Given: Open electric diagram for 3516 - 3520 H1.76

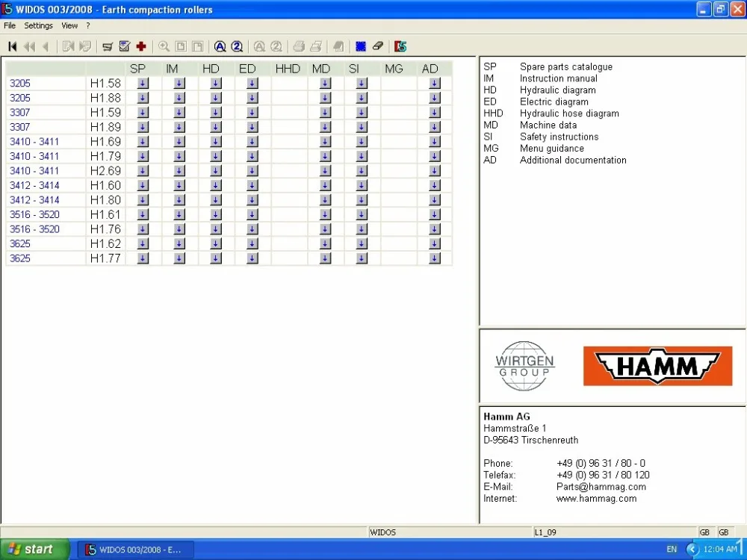Looking at the screenshot, I should tap(252, 229).
